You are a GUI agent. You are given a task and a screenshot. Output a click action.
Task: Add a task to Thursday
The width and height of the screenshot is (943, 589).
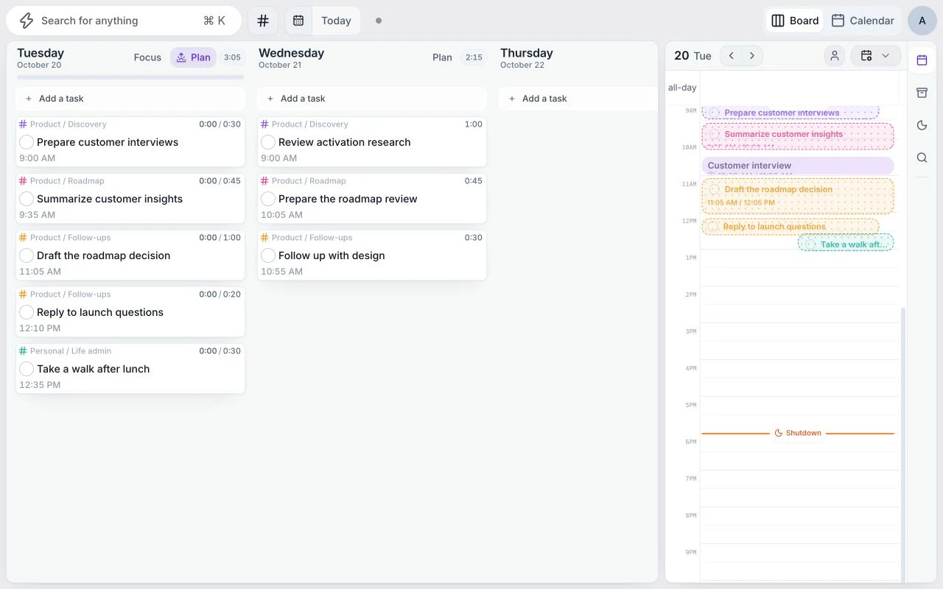click(x=578, y=99)
